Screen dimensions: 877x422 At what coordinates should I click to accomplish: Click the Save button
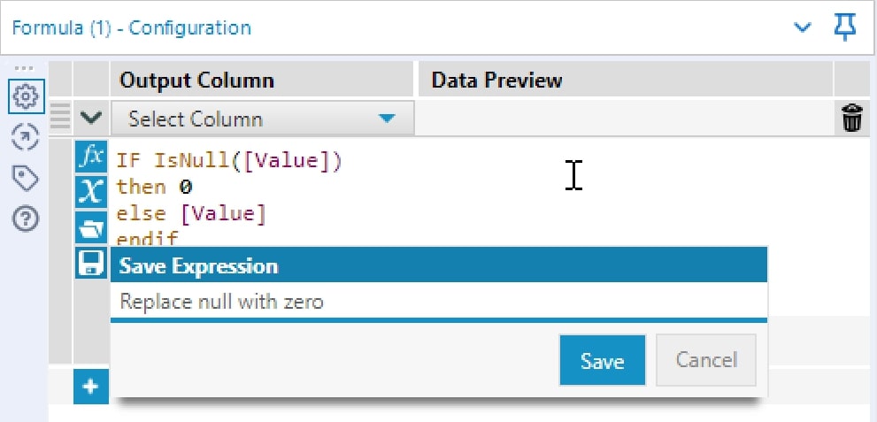[x=602, y=360]
